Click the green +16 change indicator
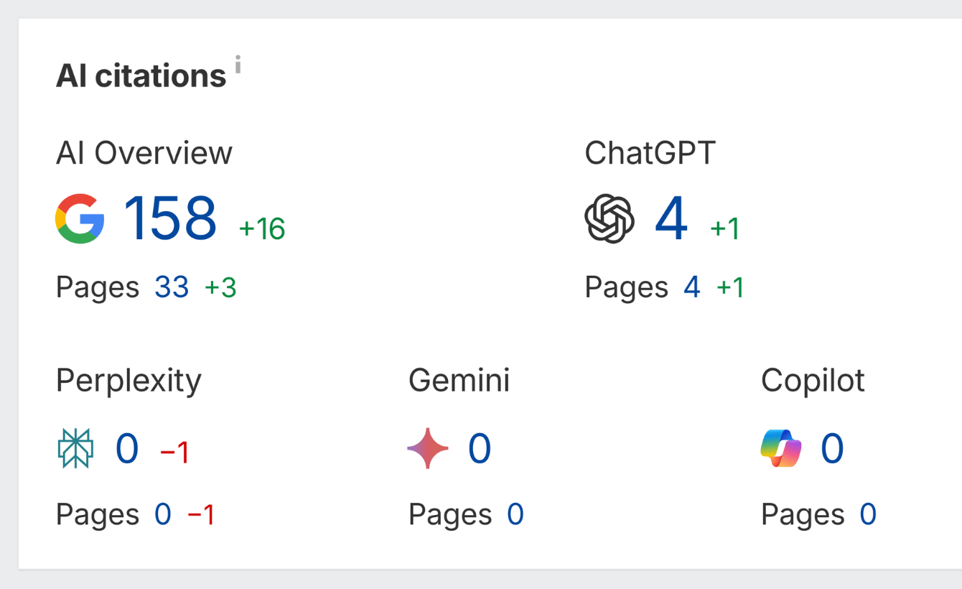The image size is (962, 589). pyautogui.click(x=261, y=228)
